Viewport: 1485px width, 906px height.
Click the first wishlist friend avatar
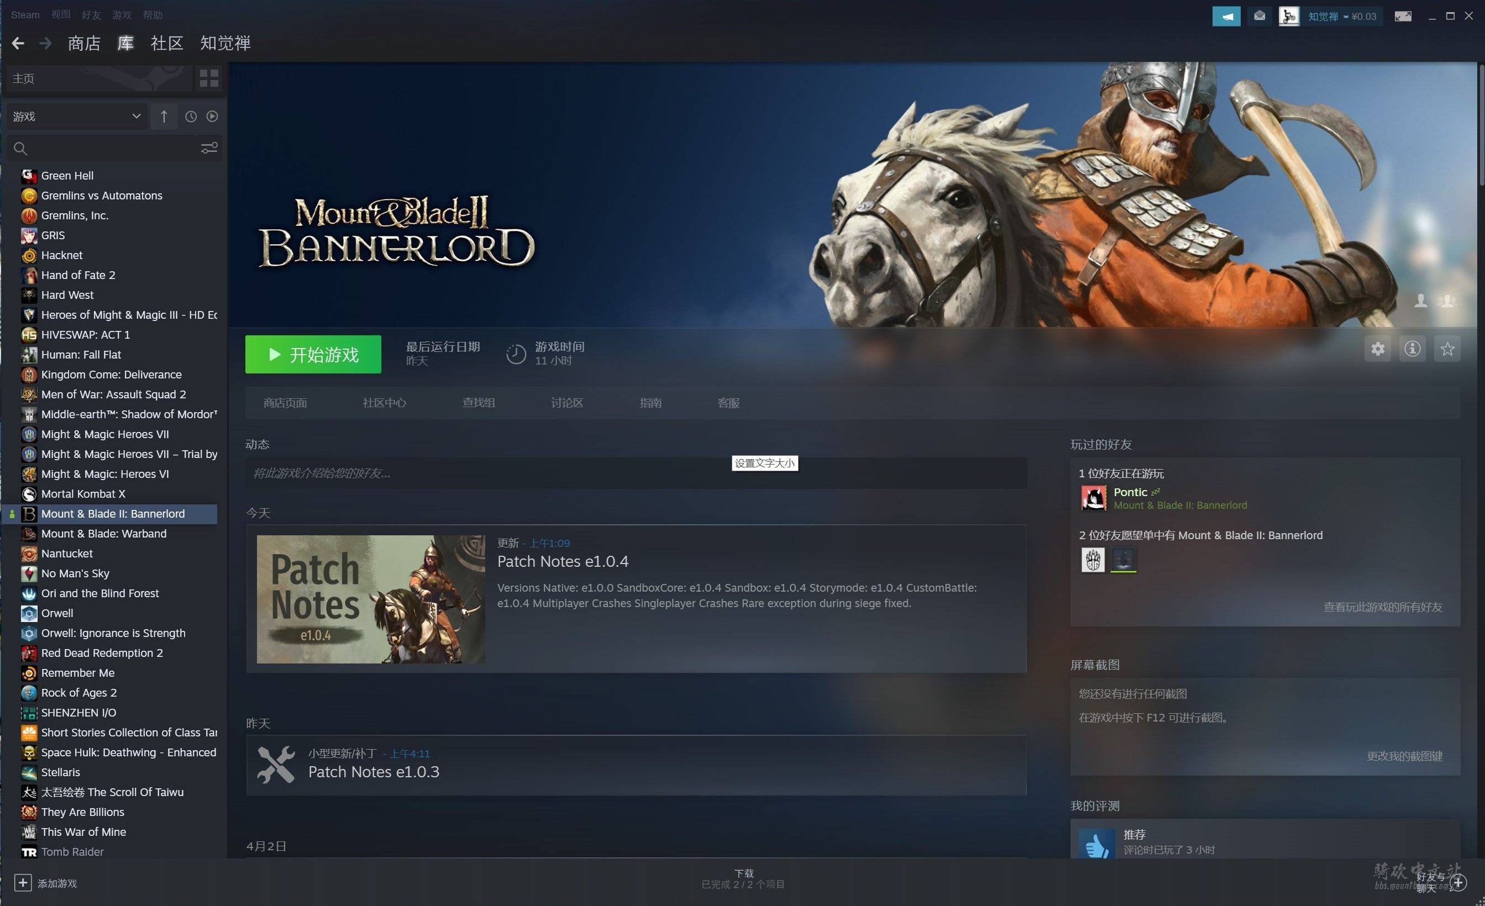tap(1093, 560)
